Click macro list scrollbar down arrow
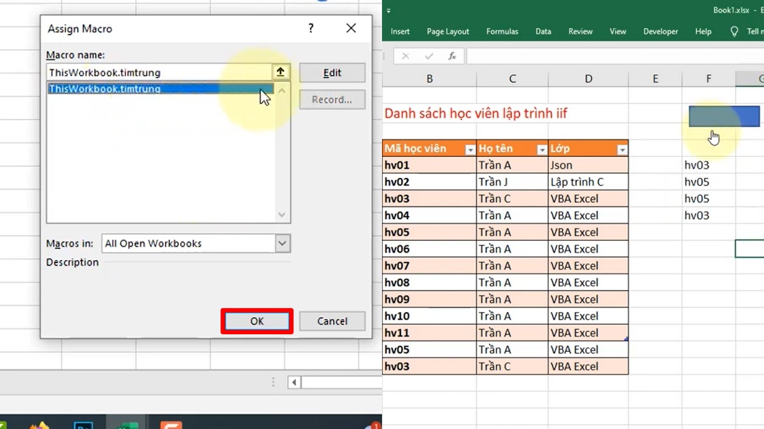 click(283, 215)
